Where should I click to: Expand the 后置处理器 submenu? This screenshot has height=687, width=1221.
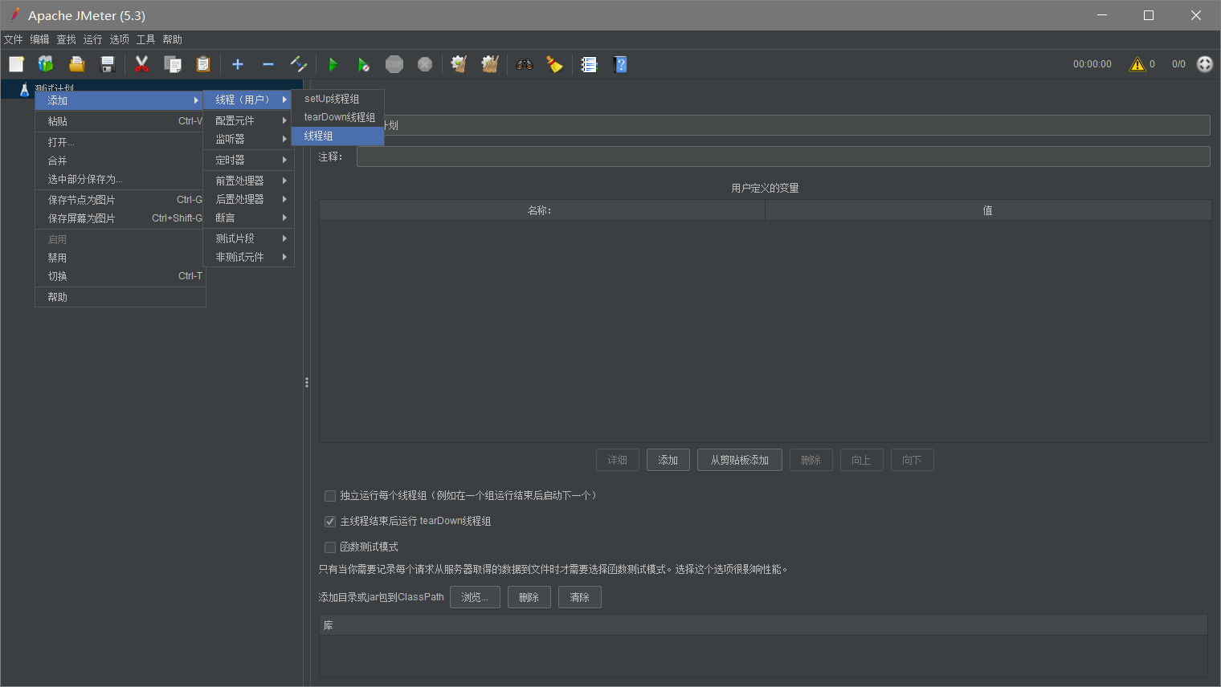(248, 199)
